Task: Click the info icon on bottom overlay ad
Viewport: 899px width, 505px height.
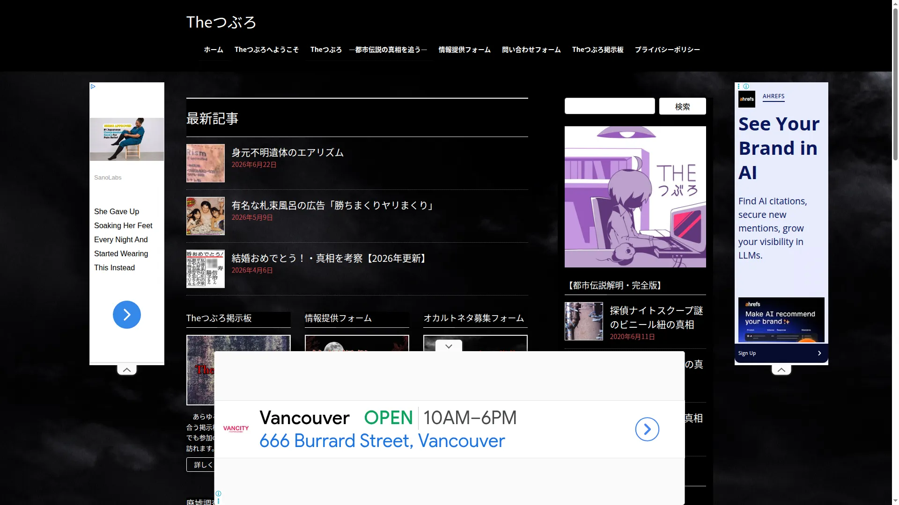Action: pyautogui.click(x=218, y=494)
